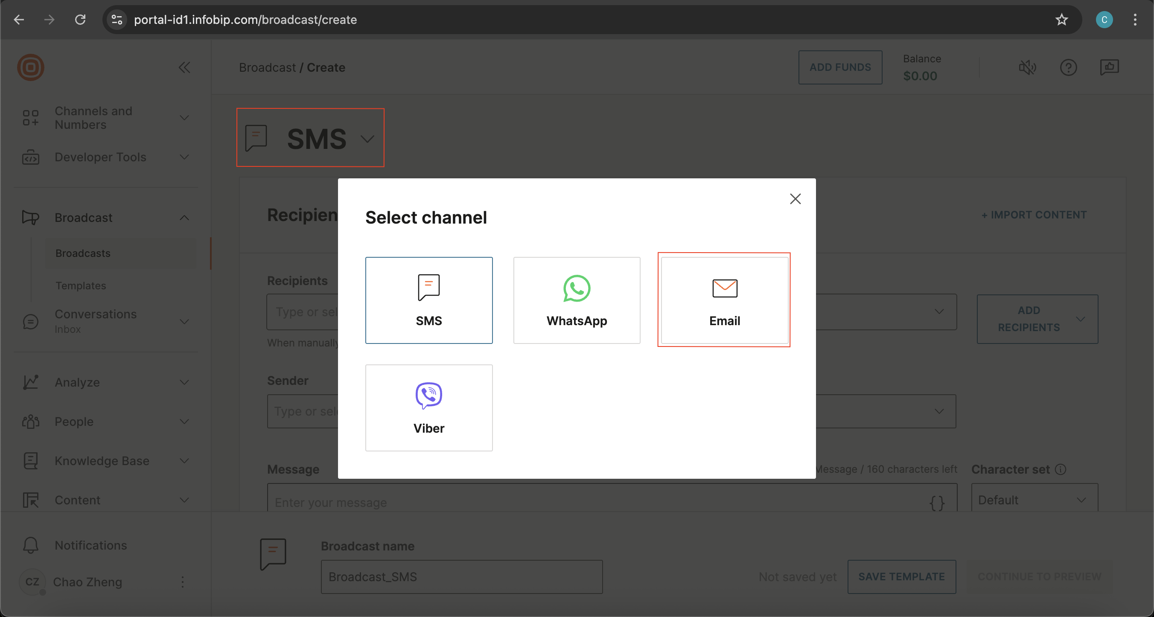Open user options menu beside Chao Zheng

pyautogui.click(x=182, y=582)
